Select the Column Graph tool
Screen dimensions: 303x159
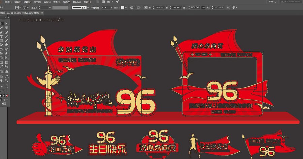[6, 71]
